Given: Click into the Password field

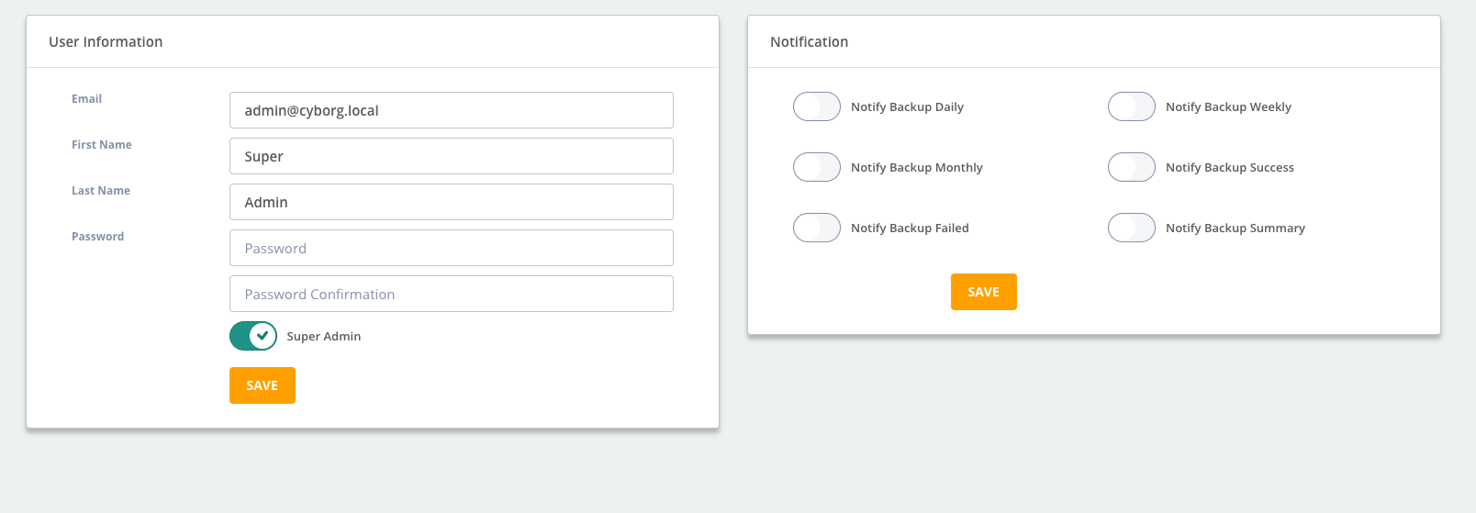Looking at the screenshot, I should pos(452,248).
